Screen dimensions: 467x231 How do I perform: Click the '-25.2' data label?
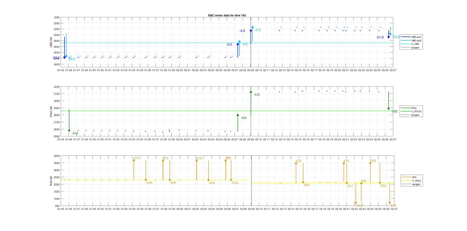71,59
